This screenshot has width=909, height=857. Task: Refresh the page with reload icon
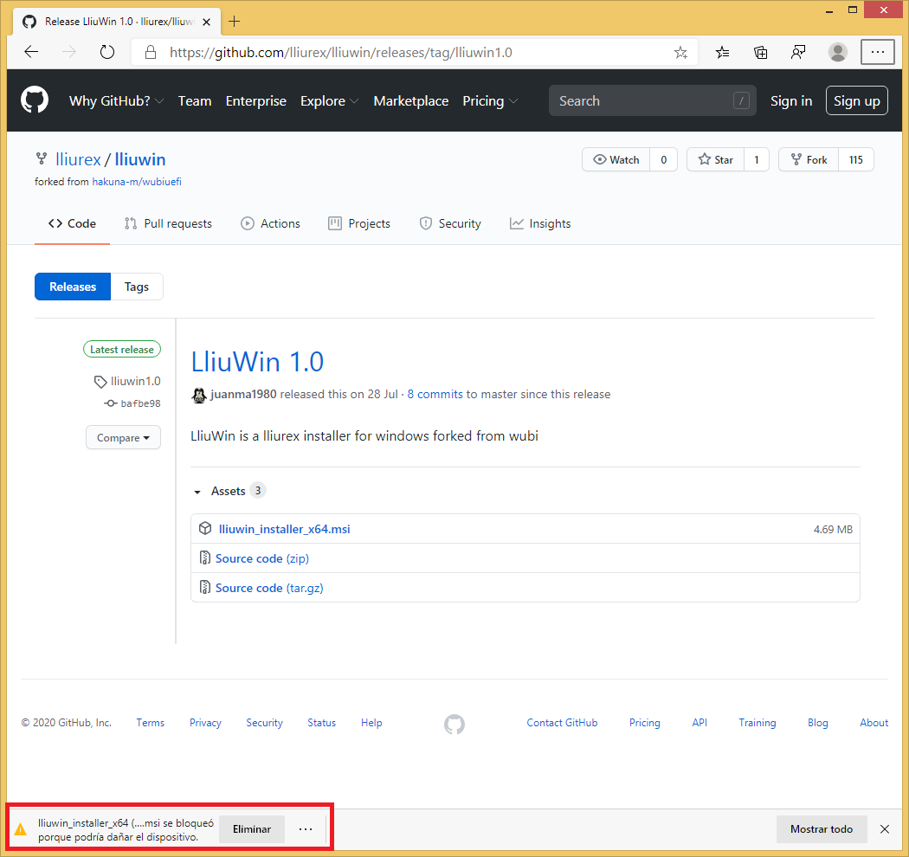click(x=107, y=52)
